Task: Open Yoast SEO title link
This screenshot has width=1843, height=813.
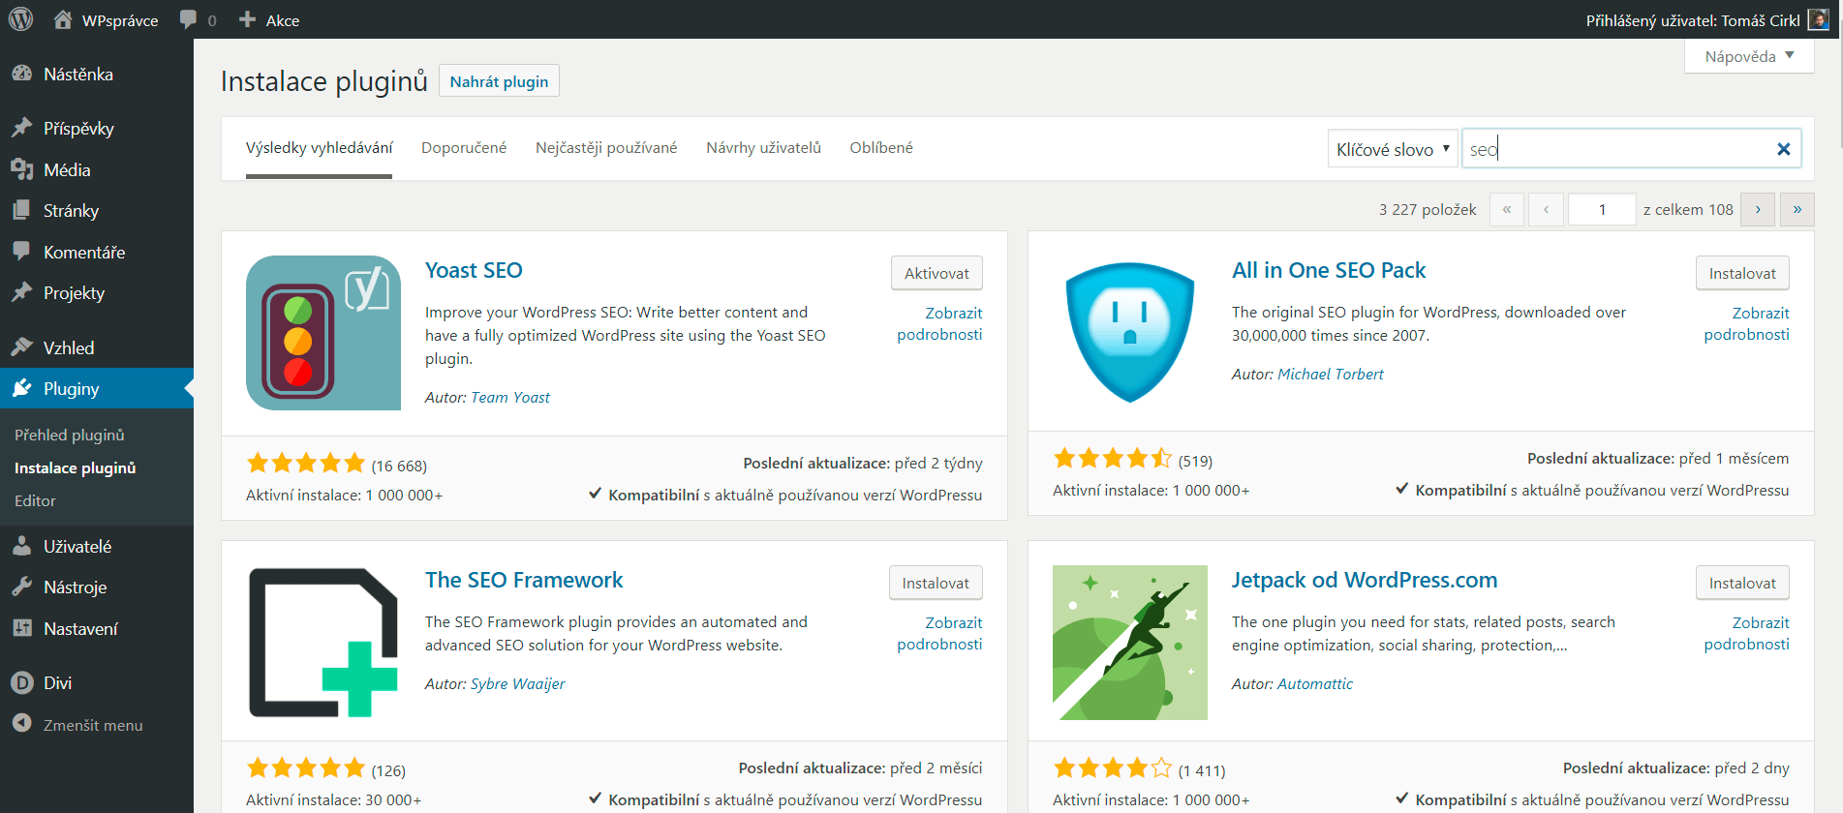Action: (x=474, y=270)
